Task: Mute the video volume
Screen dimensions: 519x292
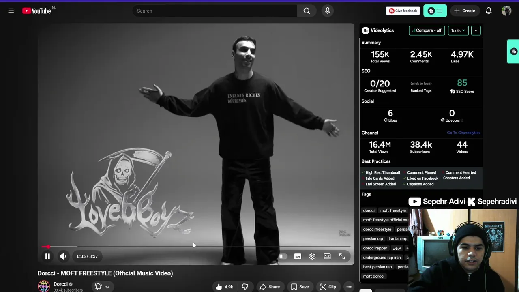Action: (63, 256)
